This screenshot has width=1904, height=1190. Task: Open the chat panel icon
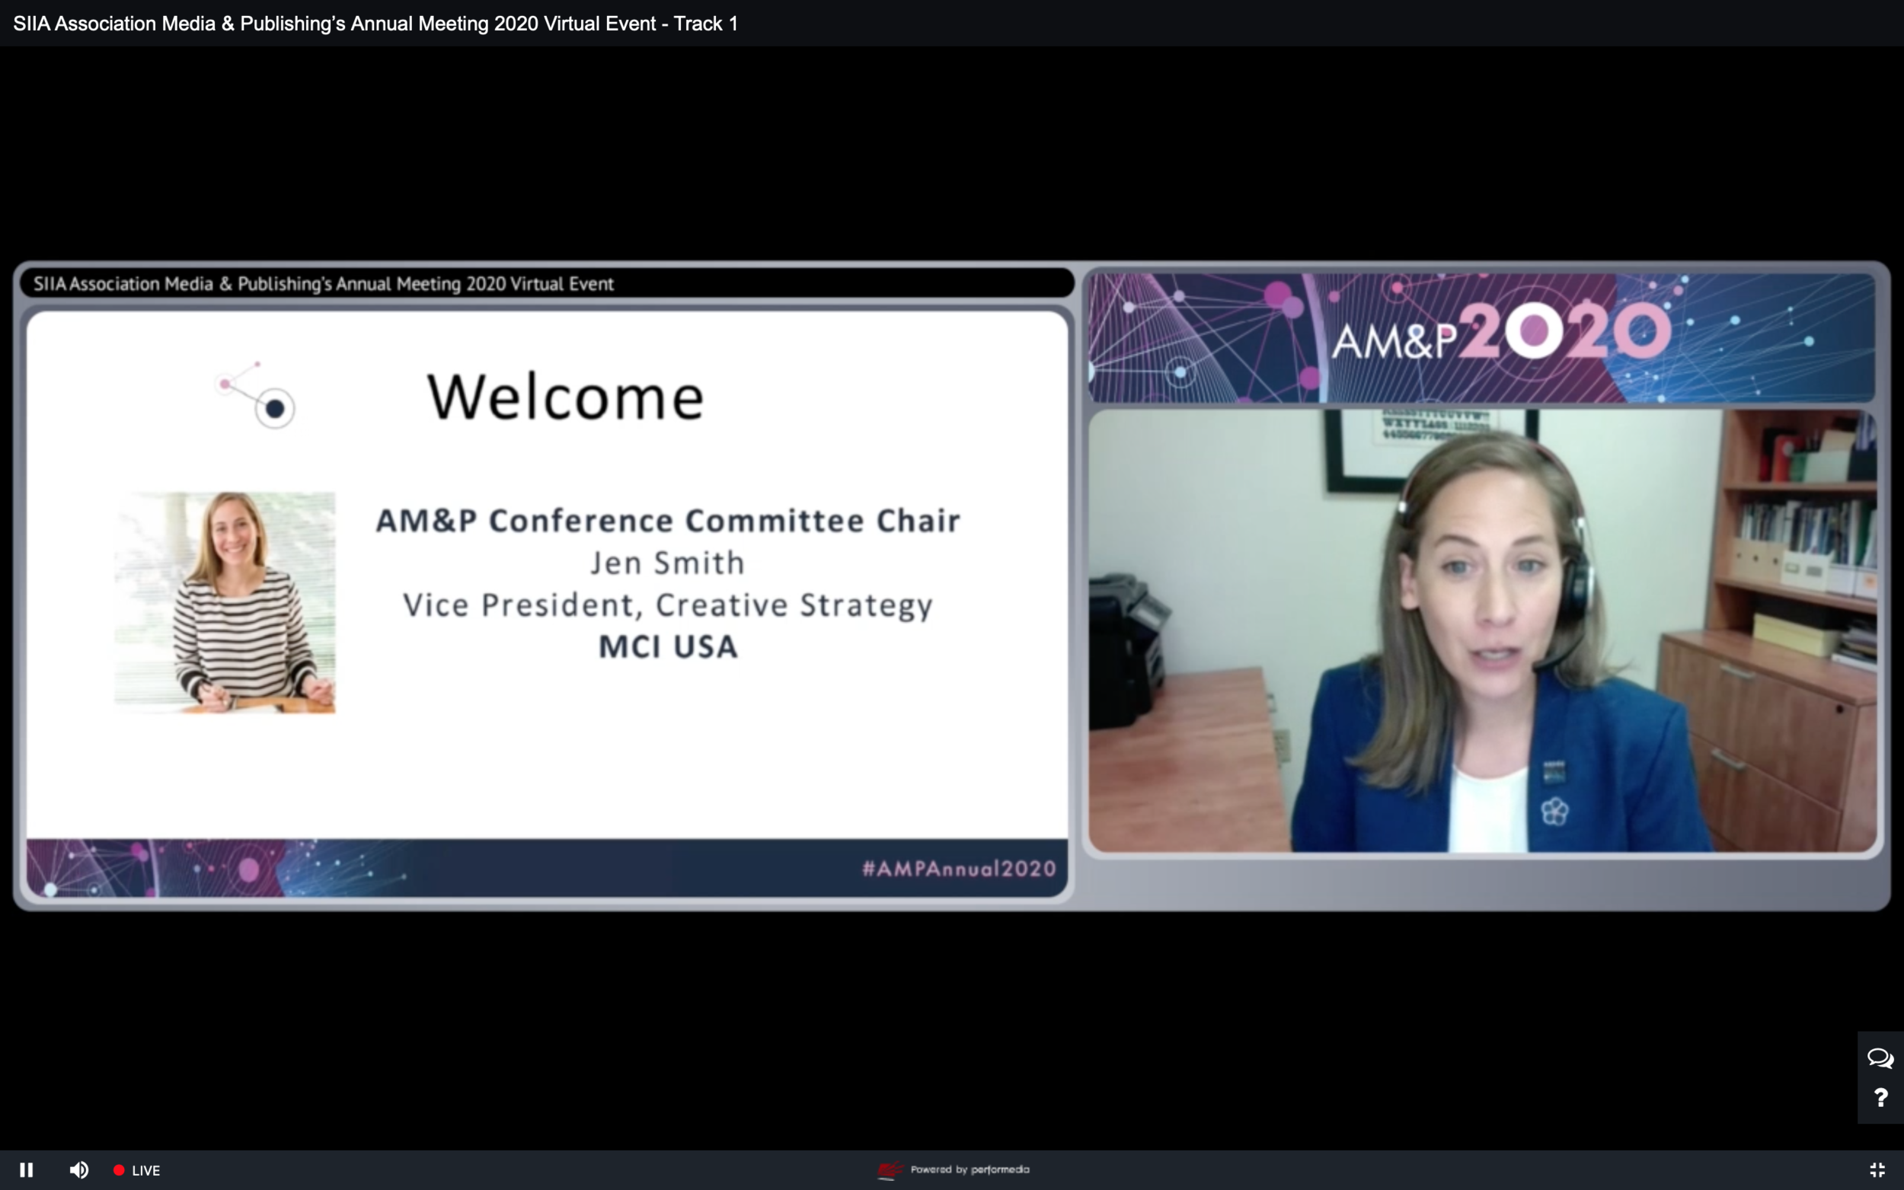tap(1880, 1058)
